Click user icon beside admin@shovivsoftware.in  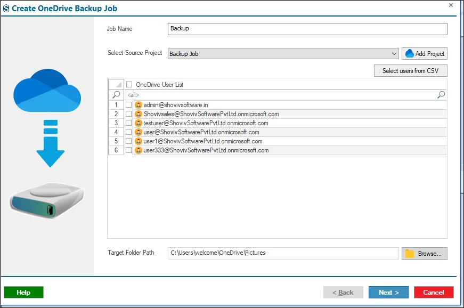(138, 105)
